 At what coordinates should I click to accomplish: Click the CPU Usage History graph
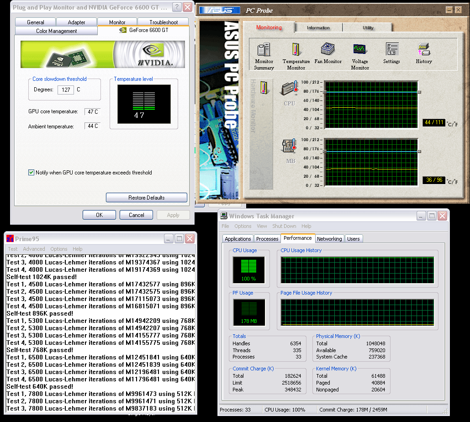pyautogui.click(x=357, y=270)
